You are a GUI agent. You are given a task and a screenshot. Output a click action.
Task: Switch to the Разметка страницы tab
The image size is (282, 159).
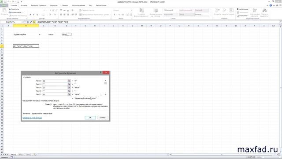point(39,6)
